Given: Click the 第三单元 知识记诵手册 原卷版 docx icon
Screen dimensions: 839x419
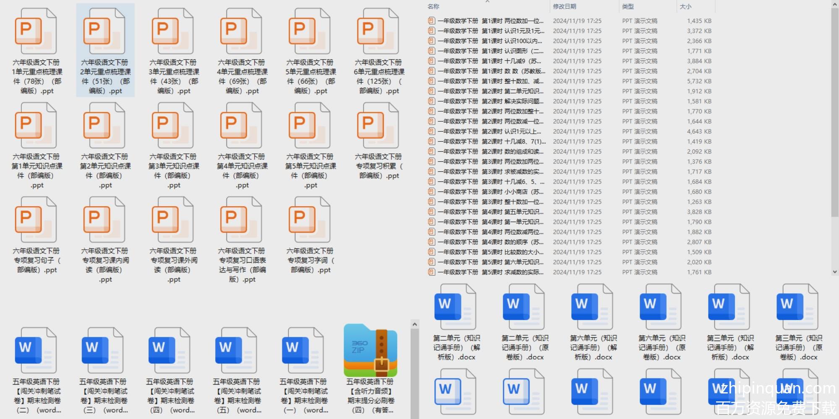Looking at the screenshot, I should tap(798, 307).
